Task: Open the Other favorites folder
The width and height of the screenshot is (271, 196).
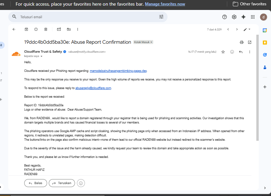Action: (x=249, y=4)
